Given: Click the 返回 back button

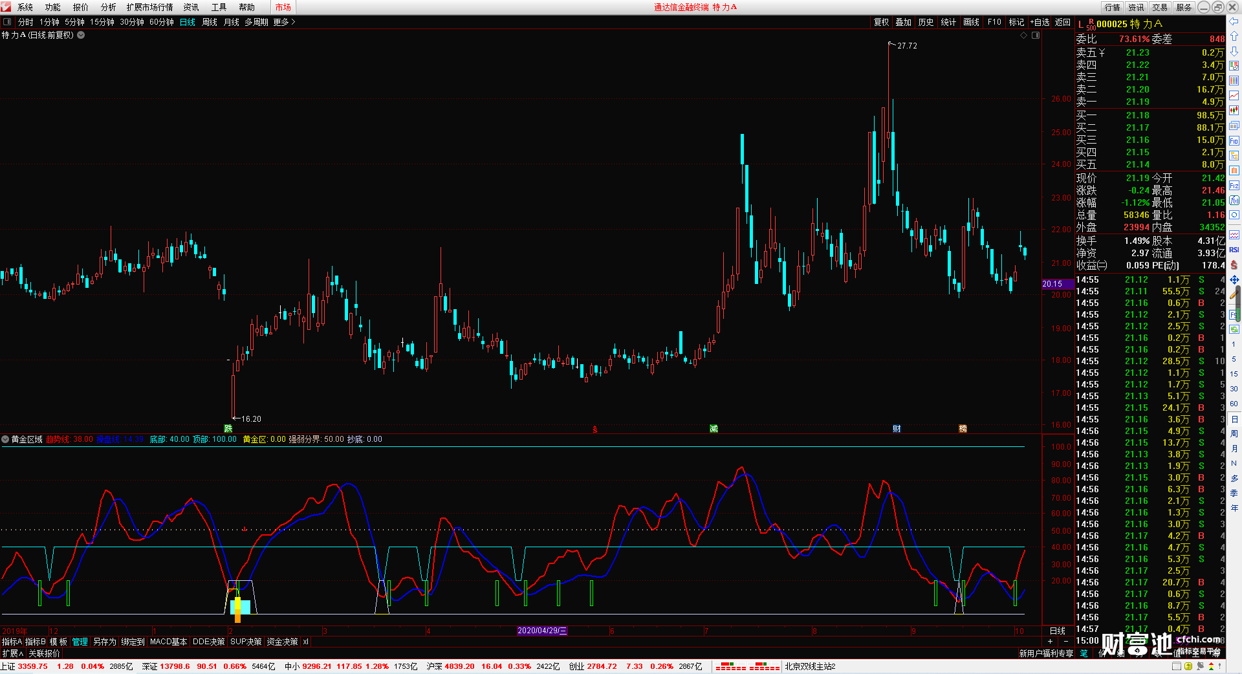Looking at the screenshot, I should 1063,22.
